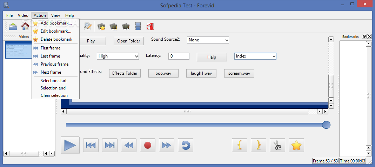This screenshot has width=375, height=167.
Task: Click the left arrow of the video view horizontal scrollbar
Action: [63, 112]
